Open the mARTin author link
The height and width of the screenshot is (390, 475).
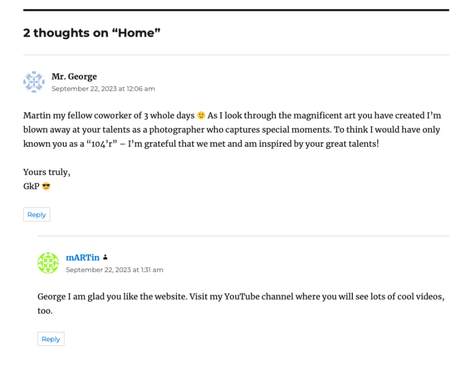(83, 258)
